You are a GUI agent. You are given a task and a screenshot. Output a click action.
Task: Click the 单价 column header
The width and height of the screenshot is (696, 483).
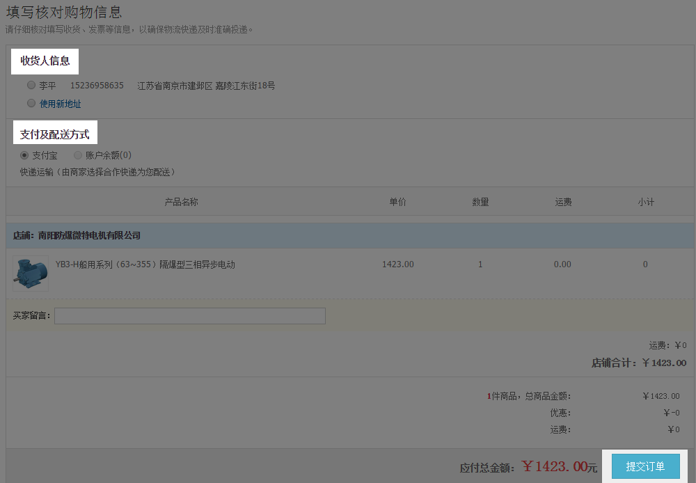pyautogui.click(x=397, y=202)
